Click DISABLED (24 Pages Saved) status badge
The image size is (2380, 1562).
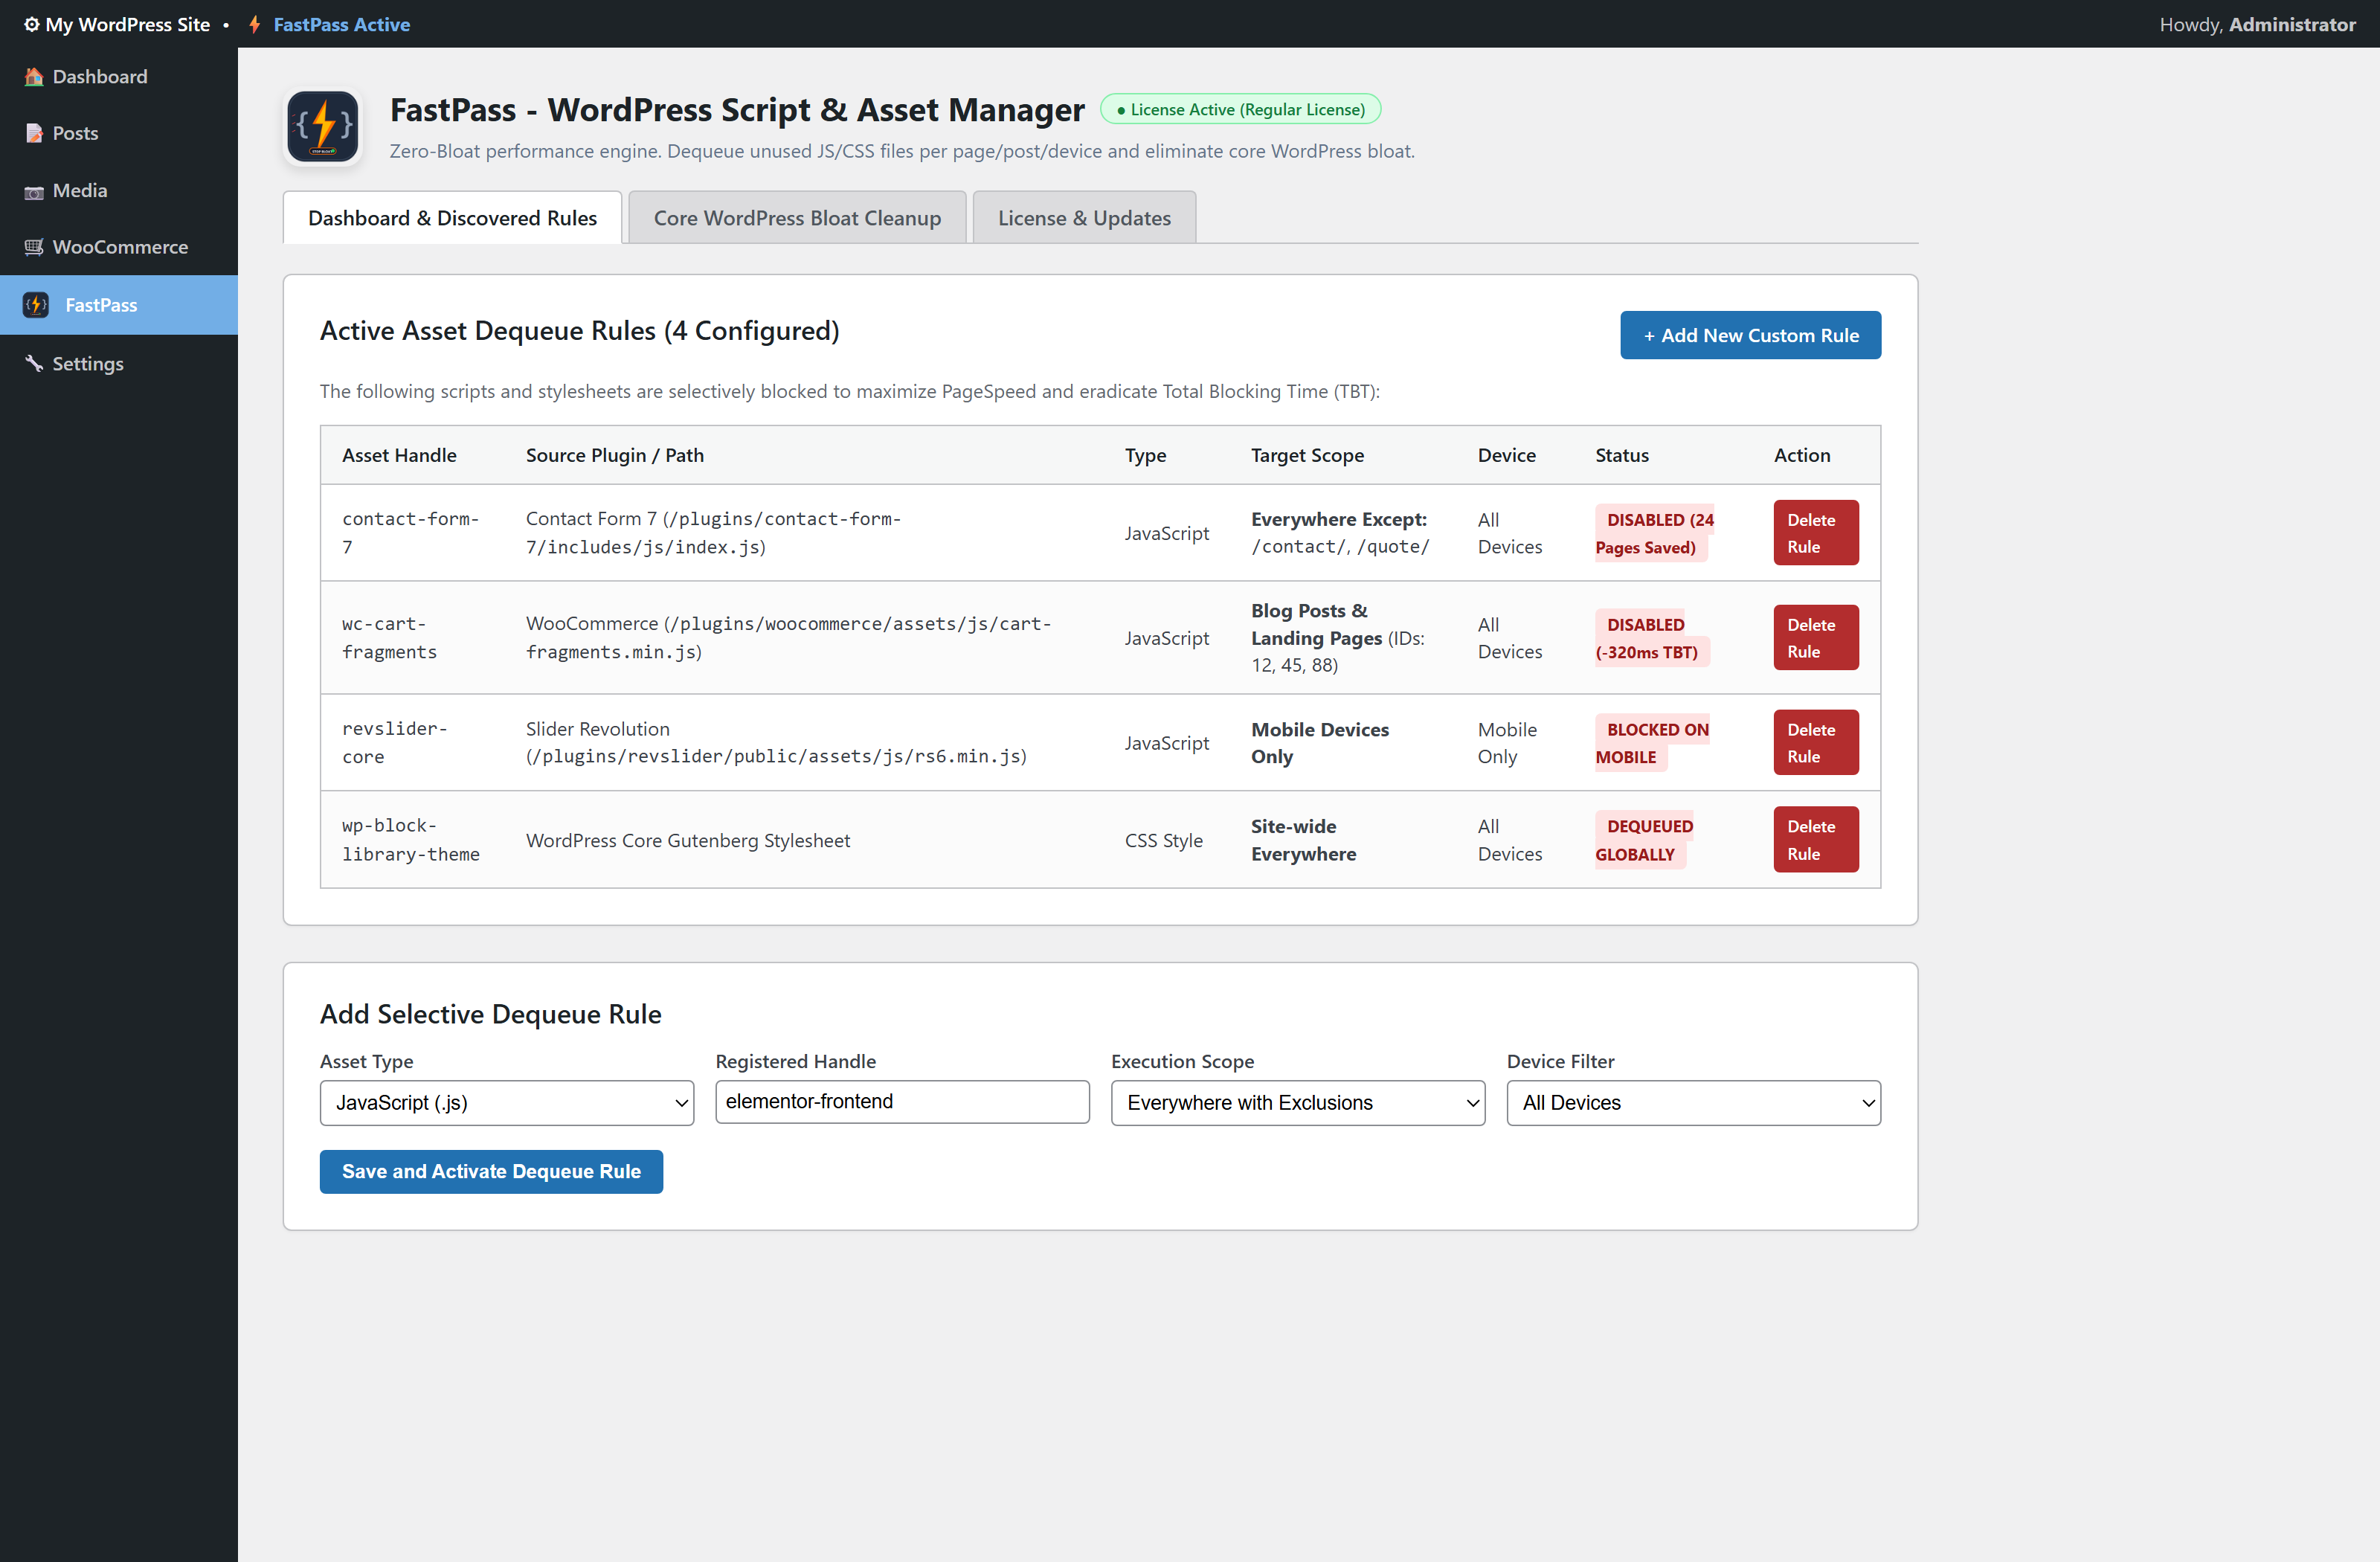click(1654, 533)
